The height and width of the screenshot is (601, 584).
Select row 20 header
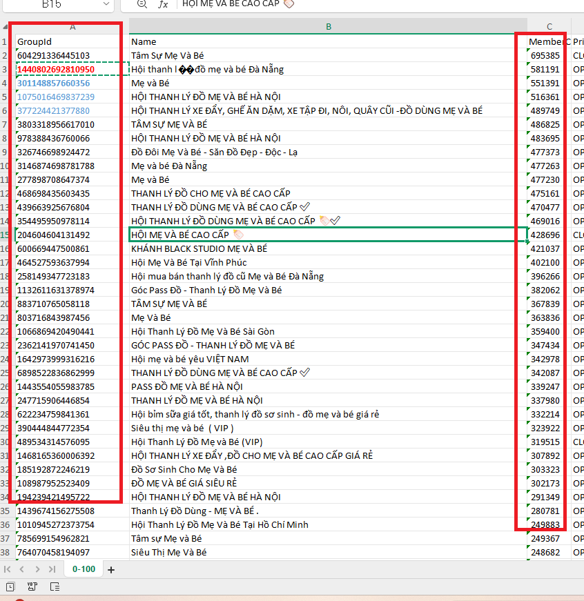(7, 304)
